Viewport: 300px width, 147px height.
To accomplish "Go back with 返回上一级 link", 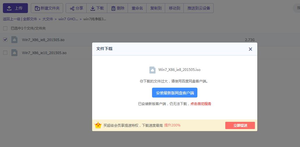I will (x=12, y=19).
